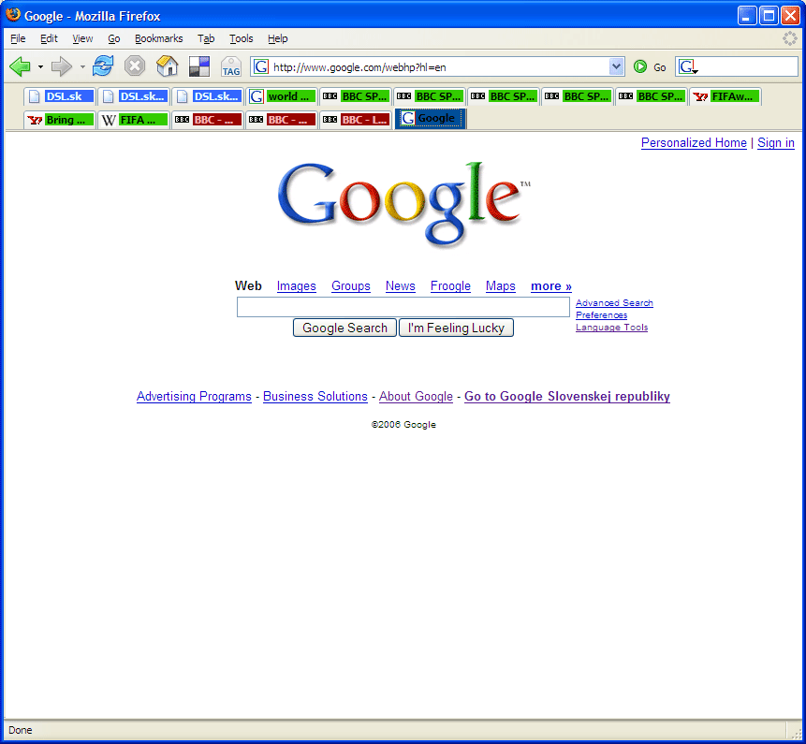Open the View menu
The width and height of the screenshot is (806, 744).
82,38
